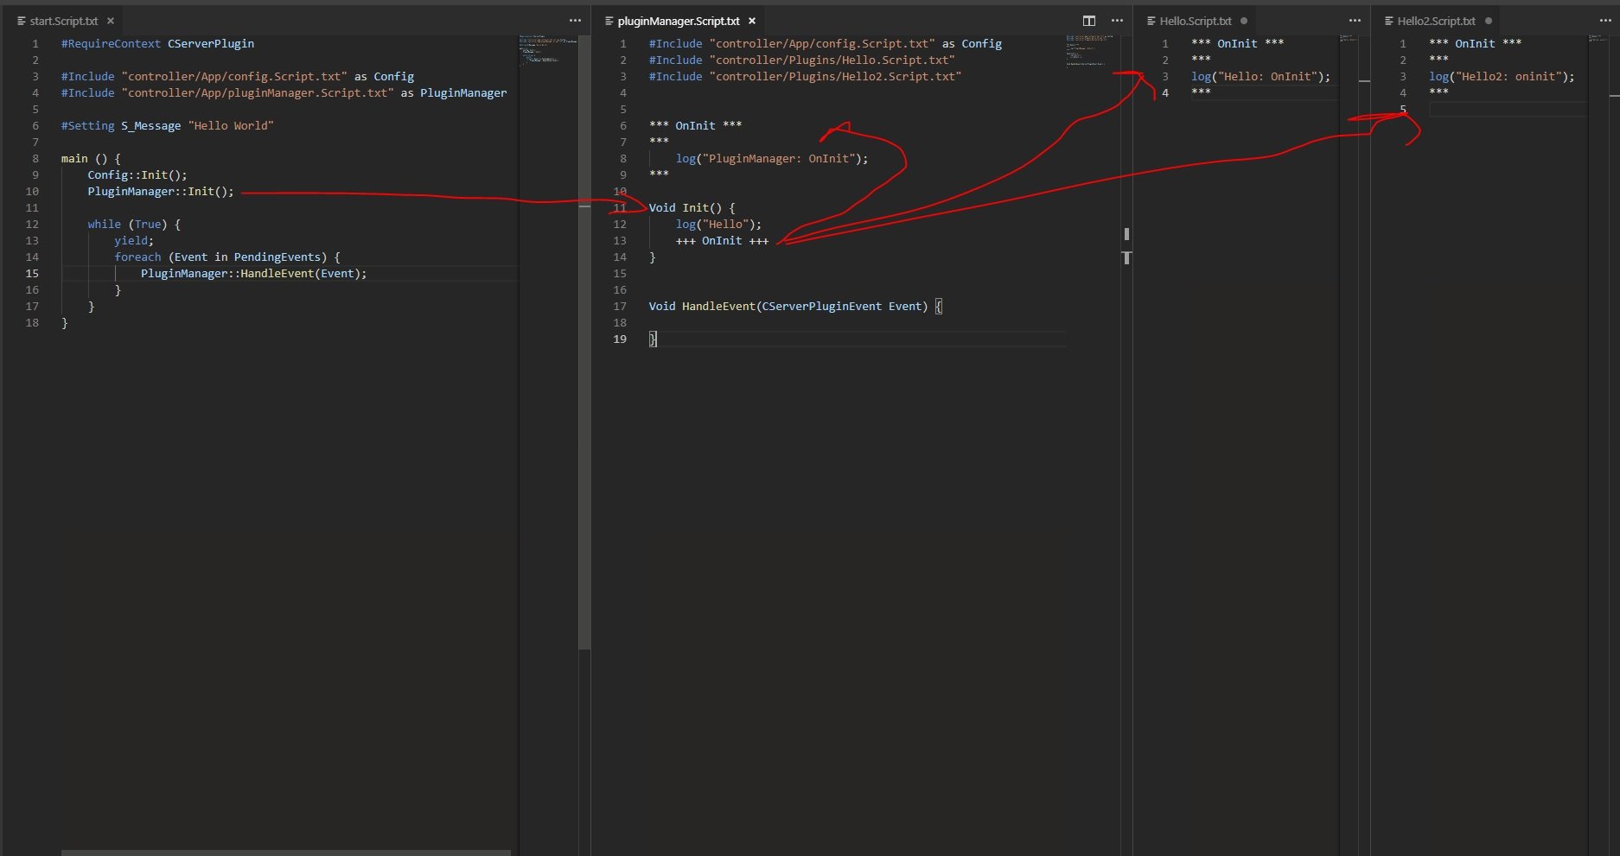
Task: Click file icon on start.Script.txt tab
Action: click(22, 21)
